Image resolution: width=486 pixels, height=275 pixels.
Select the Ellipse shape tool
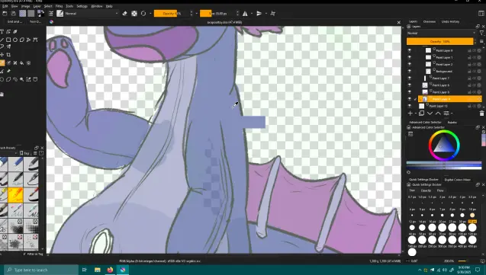point(15,40)
